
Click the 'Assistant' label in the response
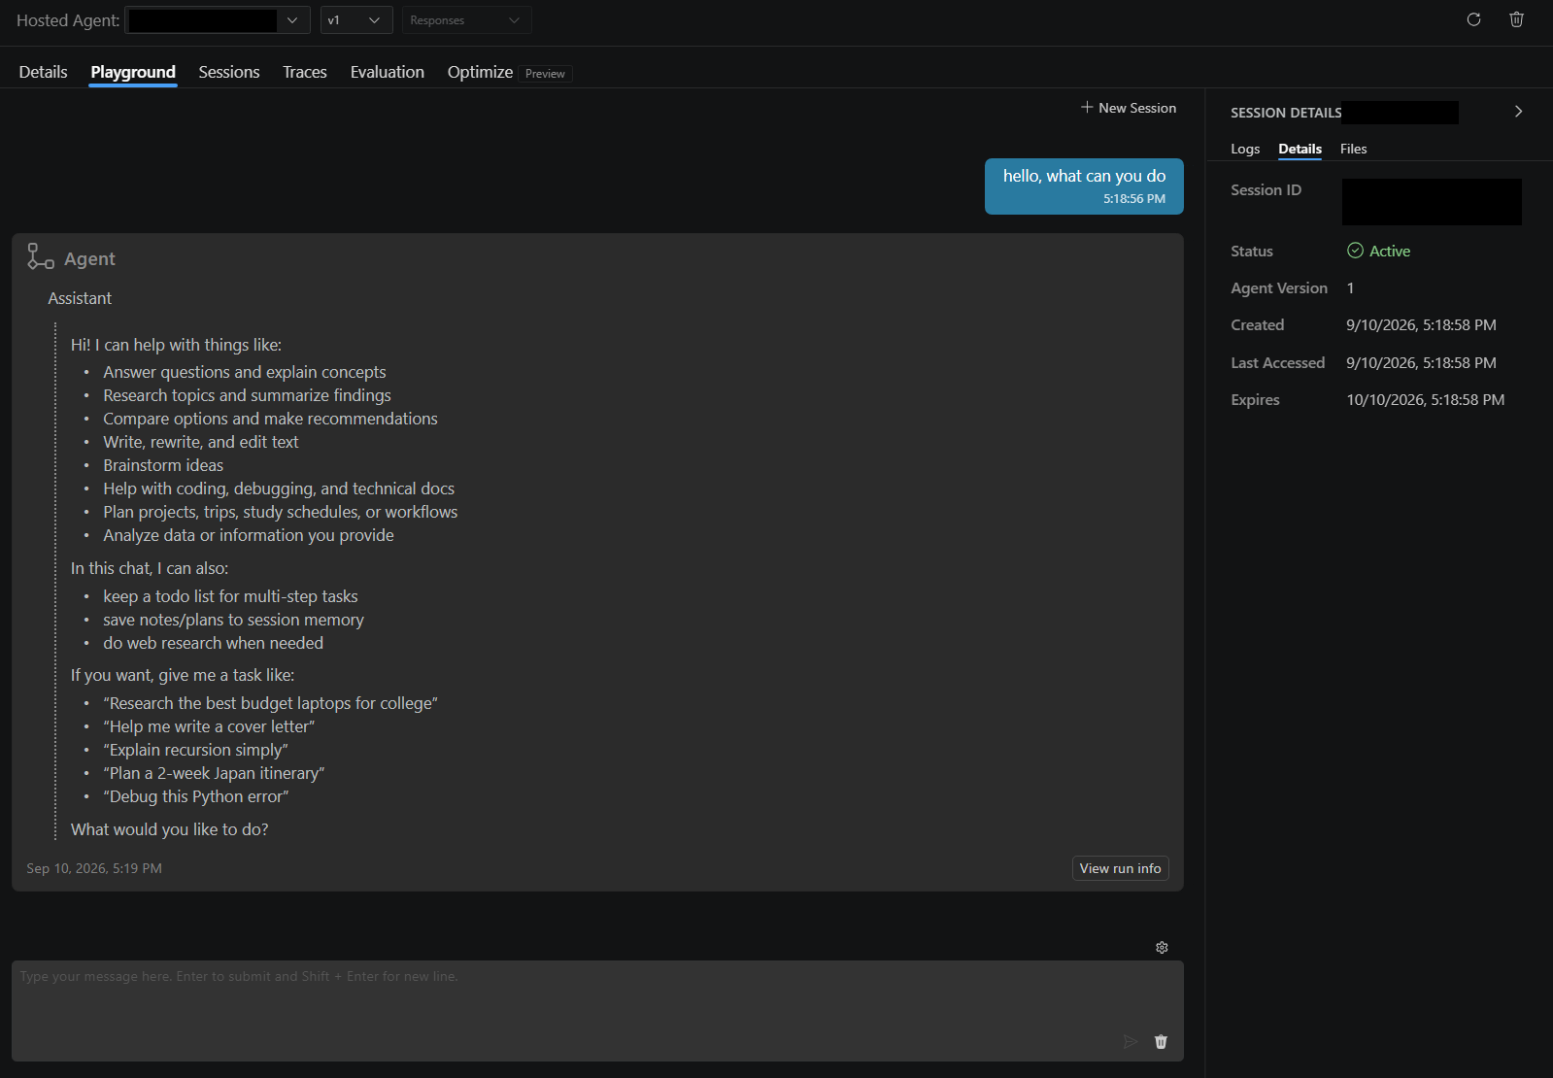point(80,298)
